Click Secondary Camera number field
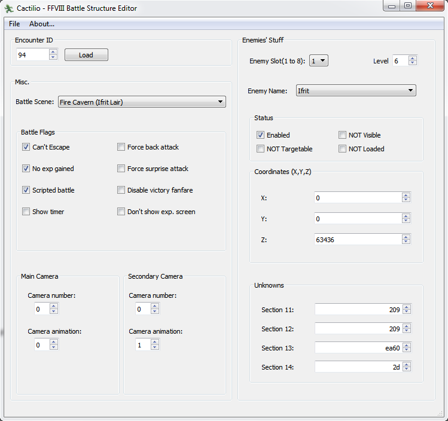Image resolution: width=448 pixels, height=421 pixels. (x=143, y=309)
